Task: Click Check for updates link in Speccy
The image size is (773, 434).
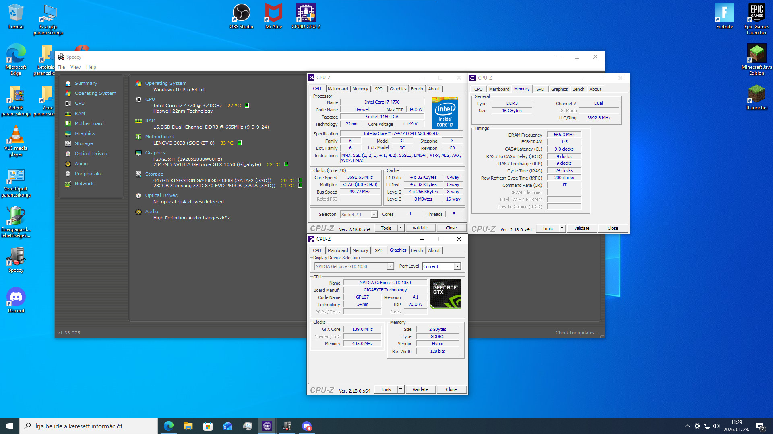Action: [x=576, y=333]
